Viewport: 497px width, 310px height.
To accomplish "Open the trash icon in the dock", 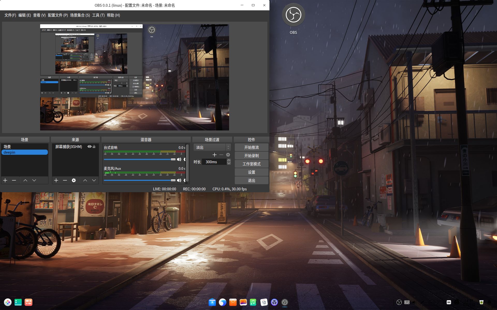I will [x=481, y=302].
